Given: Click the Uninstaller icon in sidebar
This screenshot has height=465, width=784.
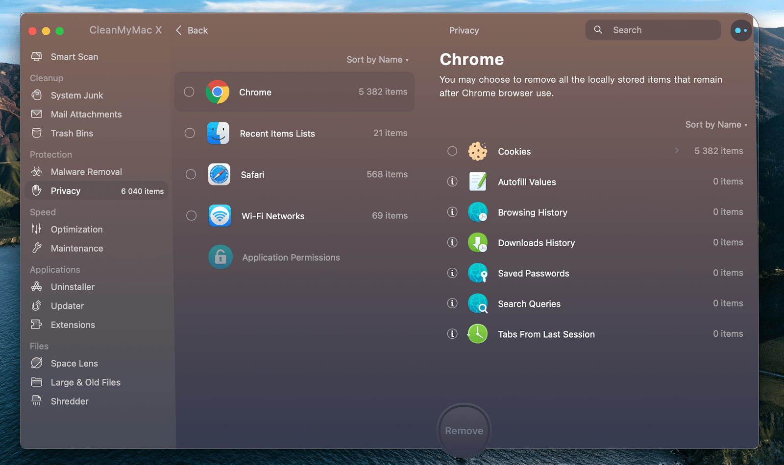Looking at the screenshot, I should coord(37,287).
